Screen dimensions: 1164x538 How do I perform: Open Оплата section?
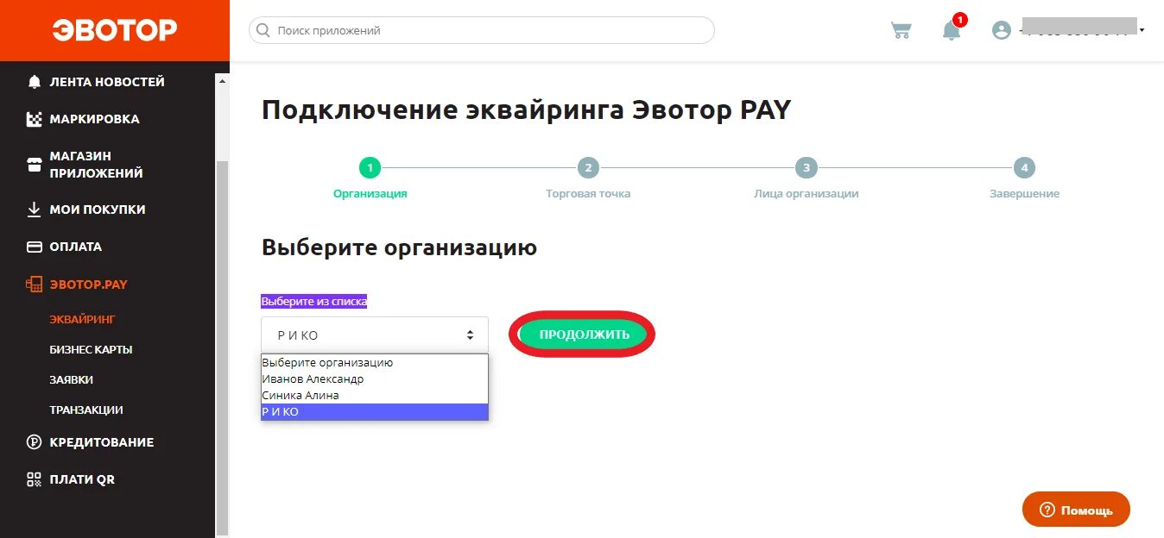point(76,247)
